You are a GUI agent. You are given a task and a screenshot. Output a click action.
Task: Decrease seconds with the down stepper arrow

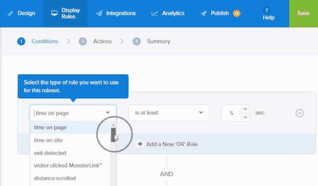[x=245, y=117]
